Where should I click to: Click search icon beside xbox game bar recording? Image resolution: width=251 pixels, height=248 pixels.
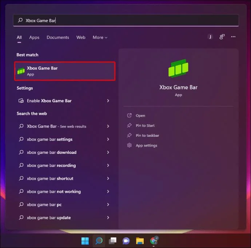pos(21,165)
